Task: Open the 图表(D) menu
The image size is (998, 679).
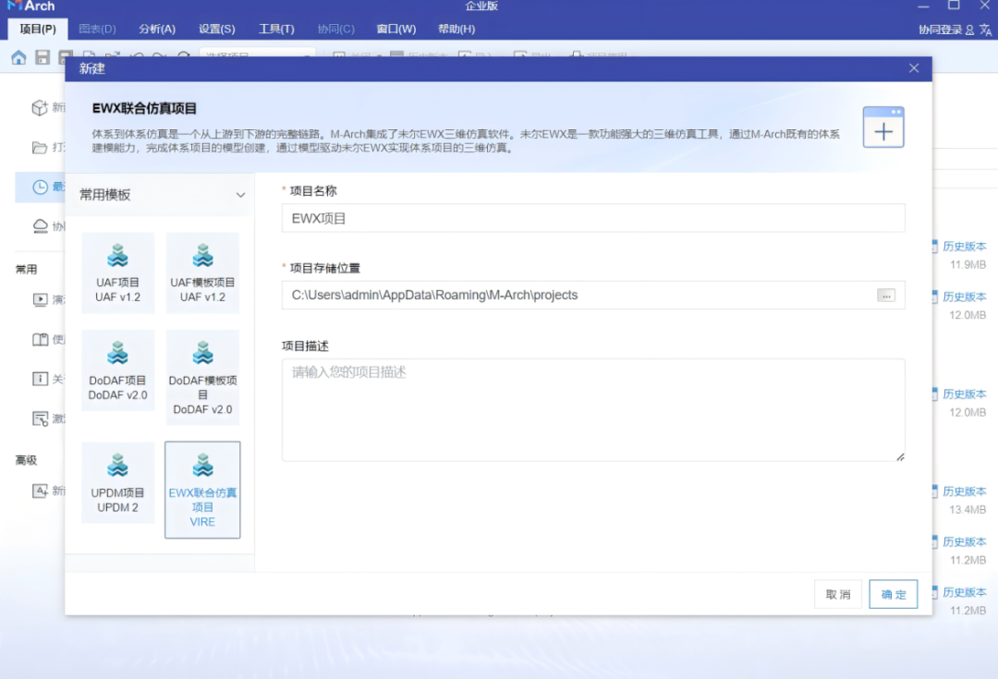Action: point(97,30)
